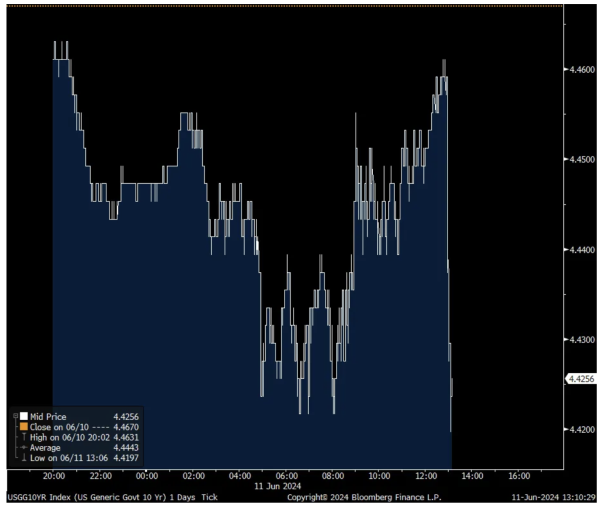Click the 20:00 time axis label
Screen dimensions: 600x510
[x=53, y=476]
